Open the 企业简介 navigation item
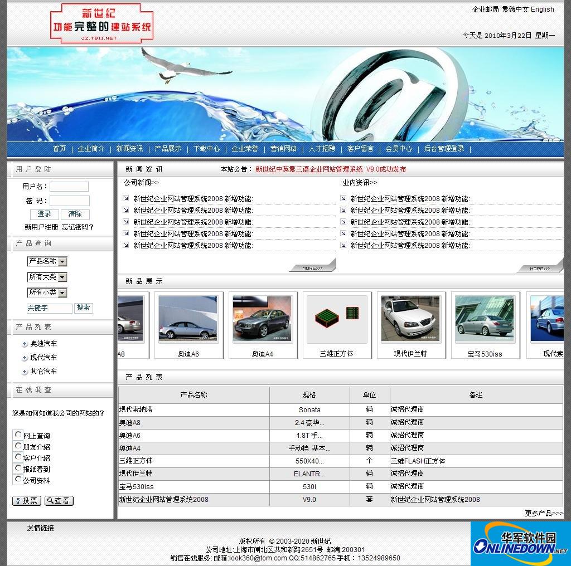 (91, 149)
